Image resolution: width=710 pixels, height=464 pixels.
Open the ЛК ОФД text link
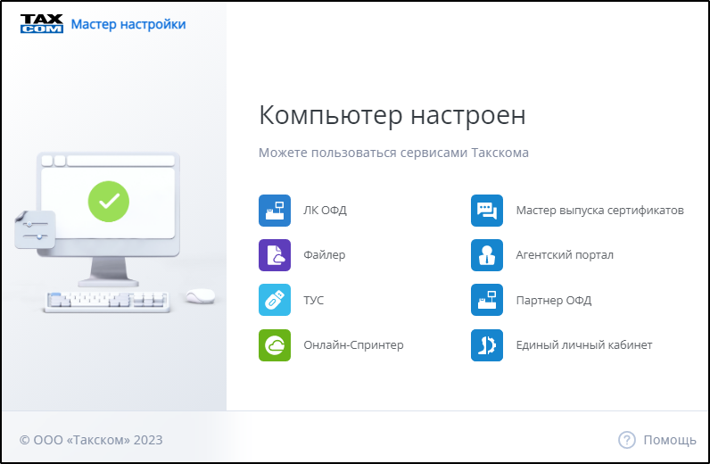[325, 211]
